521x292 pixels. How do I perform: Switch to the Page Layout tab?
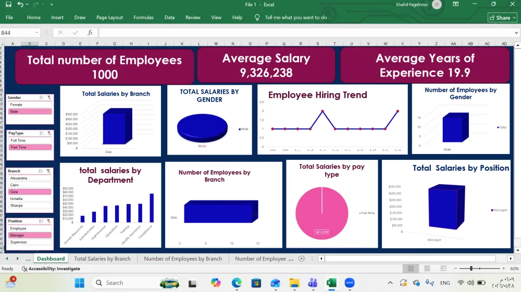tap(109, 18)
